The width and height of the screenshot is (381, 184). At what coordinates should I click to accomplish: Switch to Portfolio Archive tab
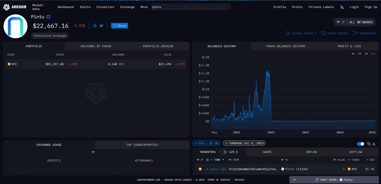coord(158,46)
